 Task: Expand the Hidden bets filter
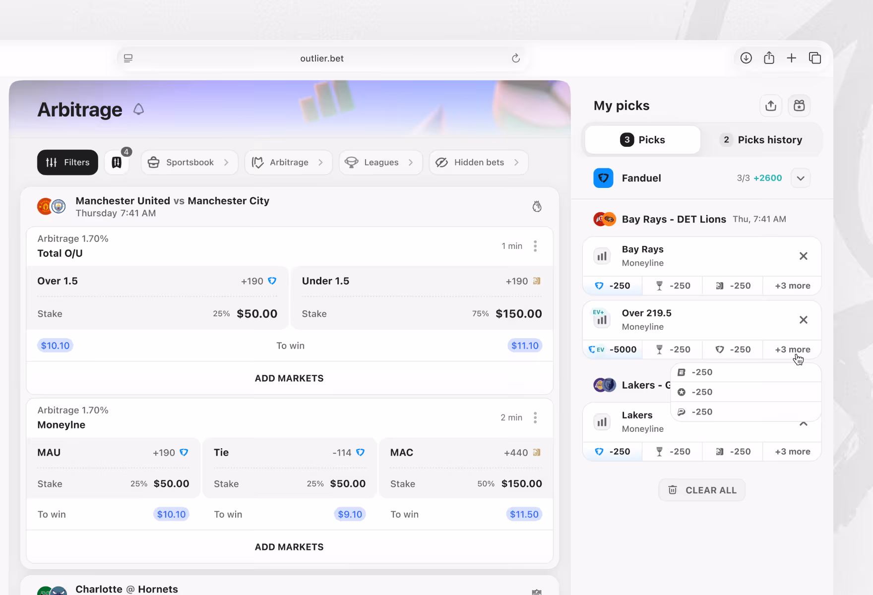pyautogui.click(x=479, y=162)
